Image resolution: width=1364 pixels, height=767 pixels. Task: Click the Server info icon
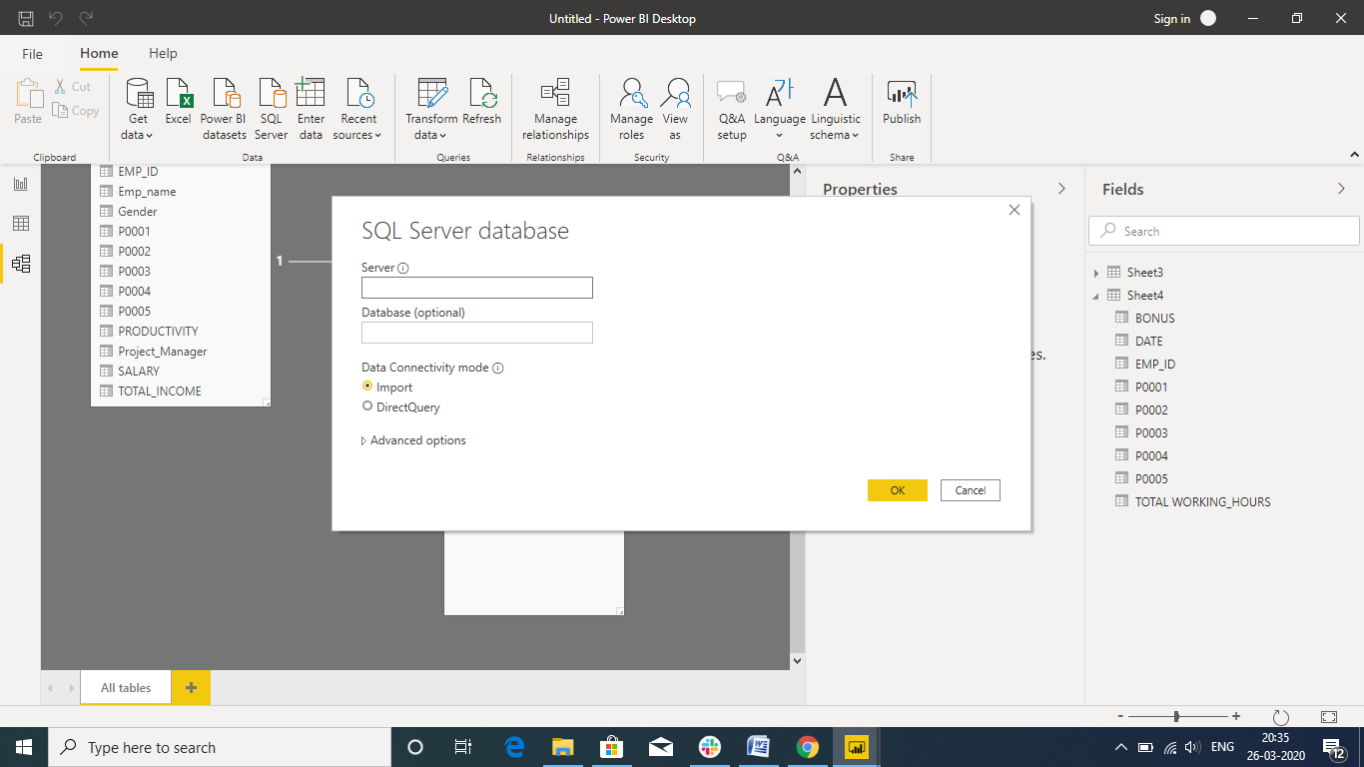403,269
